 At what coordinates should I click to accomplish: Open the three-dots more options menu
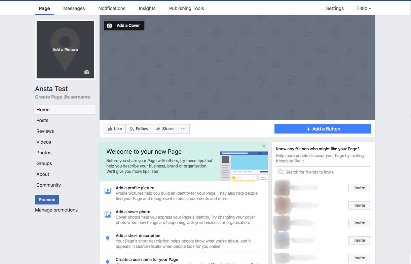(x=183, y=129)
